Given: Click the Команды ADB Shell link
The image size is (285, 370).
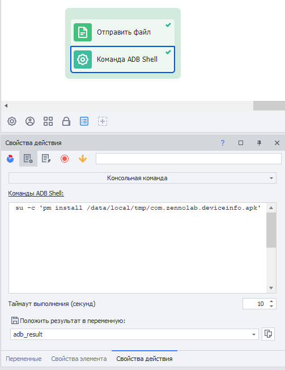Looking at the screenshot, I should pyautogui.click(x=36, y=193).
